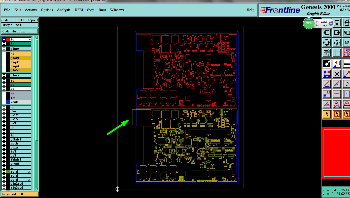Click layer list scrollbar down arrow
Screen dimensions: 350x198
tap(37, 189)
